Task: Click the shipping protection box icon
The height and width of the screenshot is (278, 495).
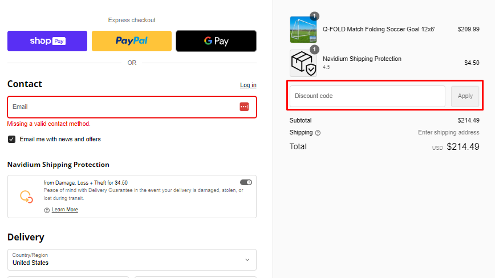Action: point(303,63)
